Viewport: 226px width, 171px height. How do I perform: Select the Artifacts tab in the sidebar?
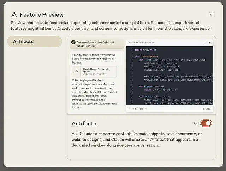35,42
